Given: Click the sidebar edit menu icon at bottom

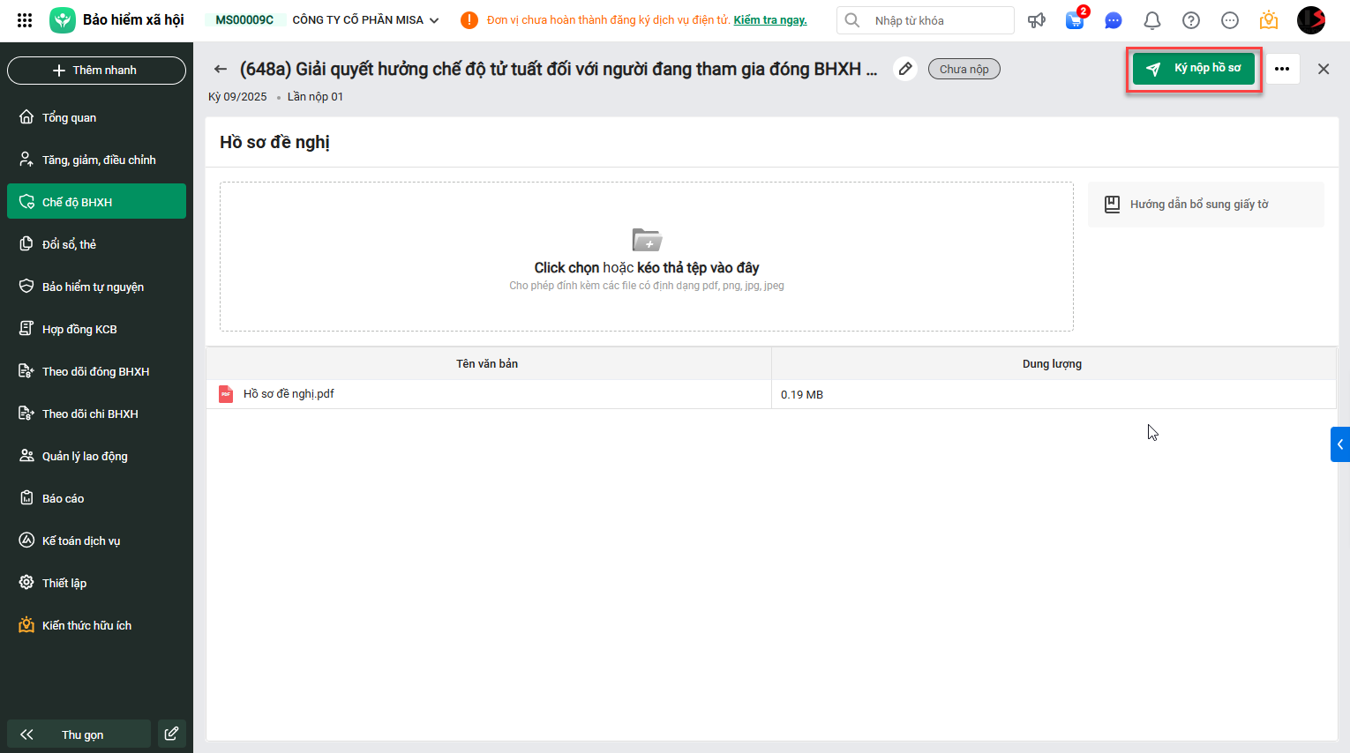Looking at the screenshot, I should coord(172,734).
